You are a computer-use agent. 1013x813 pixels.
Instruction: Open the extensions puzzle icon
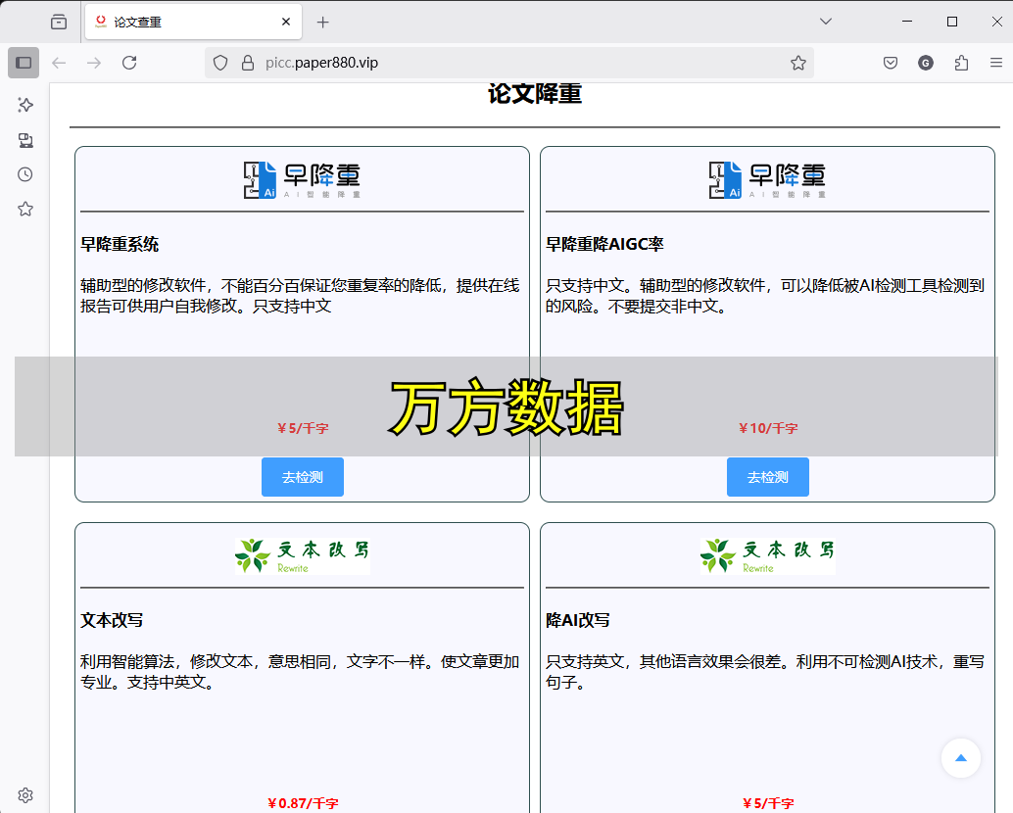click(x=961, y=63)
